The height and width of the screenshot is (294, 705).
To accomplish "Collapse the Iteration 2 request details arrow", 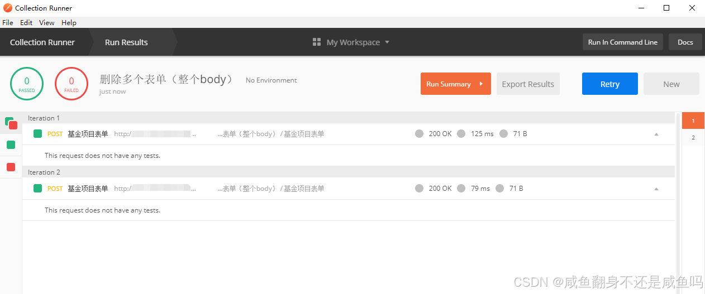I will (656, 189).
